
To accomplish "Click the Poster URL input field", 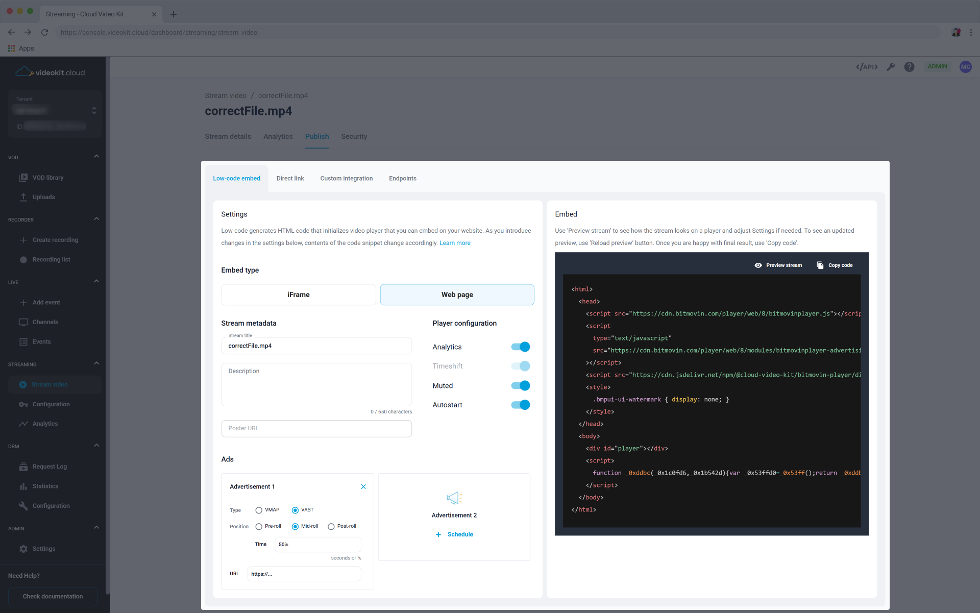I will [316, 429].
